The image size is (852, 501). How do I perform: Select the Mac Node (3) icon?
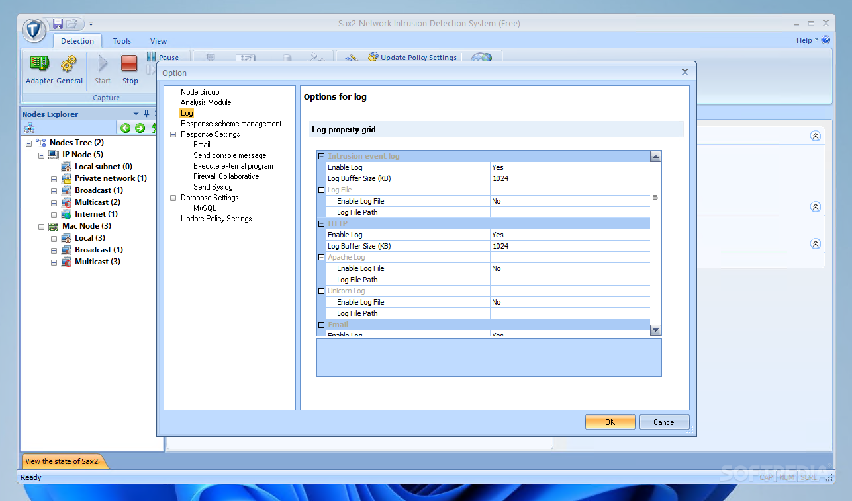[x=54, y=226]
